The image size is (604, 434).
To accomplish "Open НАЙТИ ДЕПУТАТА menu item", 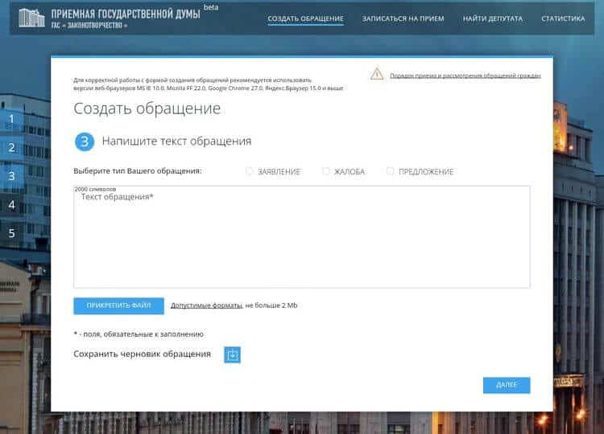I will pyautogui.click(x=493, y=18).
